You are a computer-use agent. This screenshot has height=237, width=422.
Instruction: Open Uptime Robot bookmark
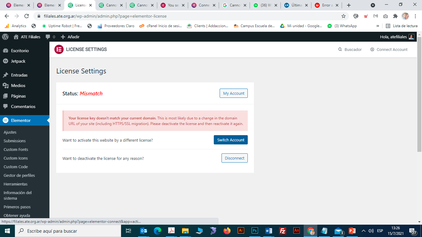pyautogui.click(x=62, y=26)
